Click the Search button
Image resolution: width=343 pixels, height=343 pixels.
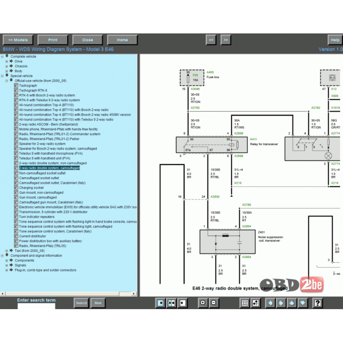coord(81,303)
